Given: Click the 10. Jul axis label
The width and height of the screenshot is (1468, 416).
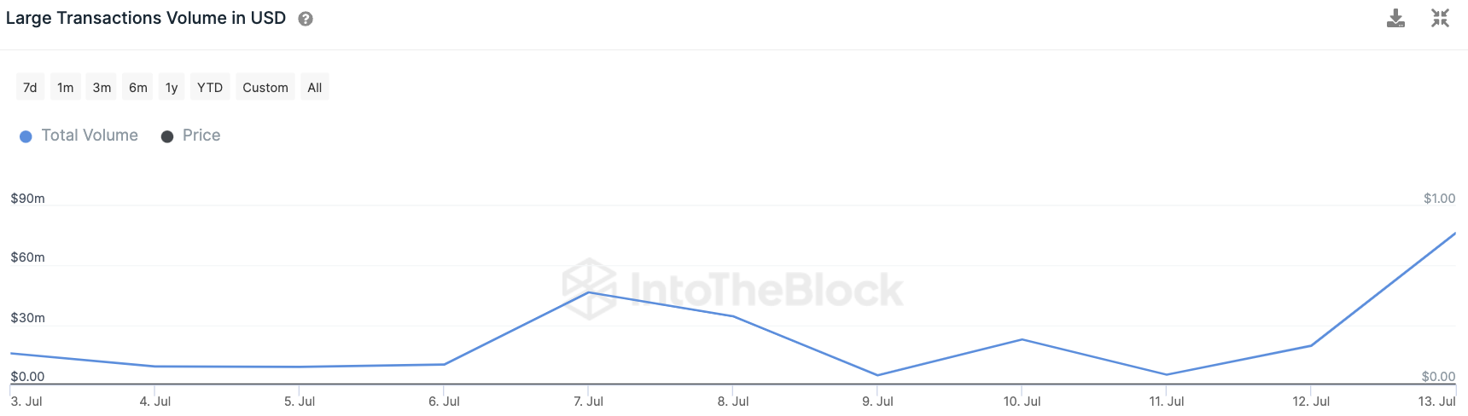Looking at the screenshot, I should [x=1022, y=402].
